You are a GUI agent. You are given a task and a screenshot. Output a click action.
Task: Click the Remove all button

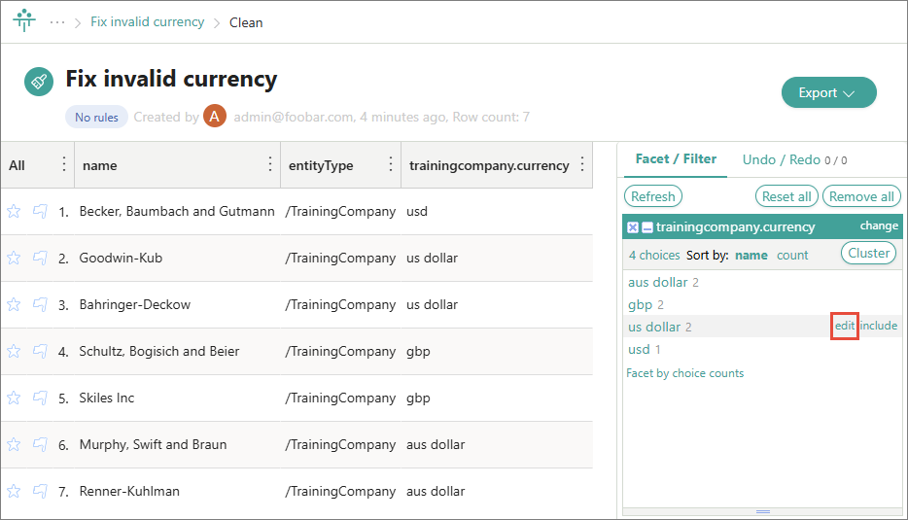point(861,196)
